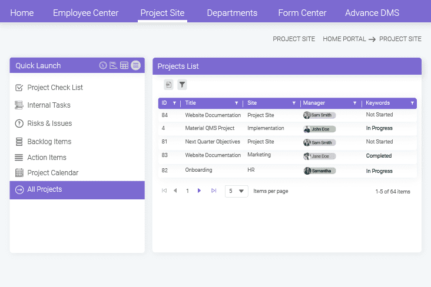Click Implementation site cell
The height and width of the screenshot is (287, 431).
point(266,128)
